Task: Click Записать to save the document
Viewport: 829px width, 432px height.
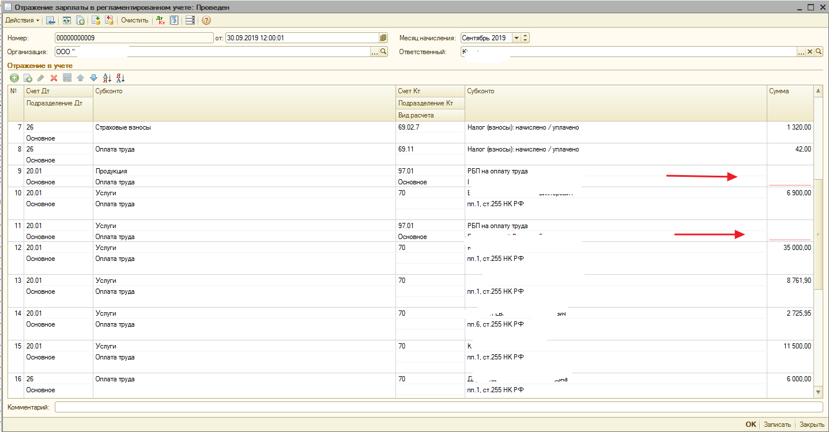Action: pos(777,425)
